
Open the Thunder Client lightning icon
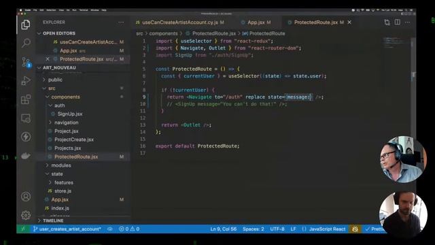coord(26,137)
